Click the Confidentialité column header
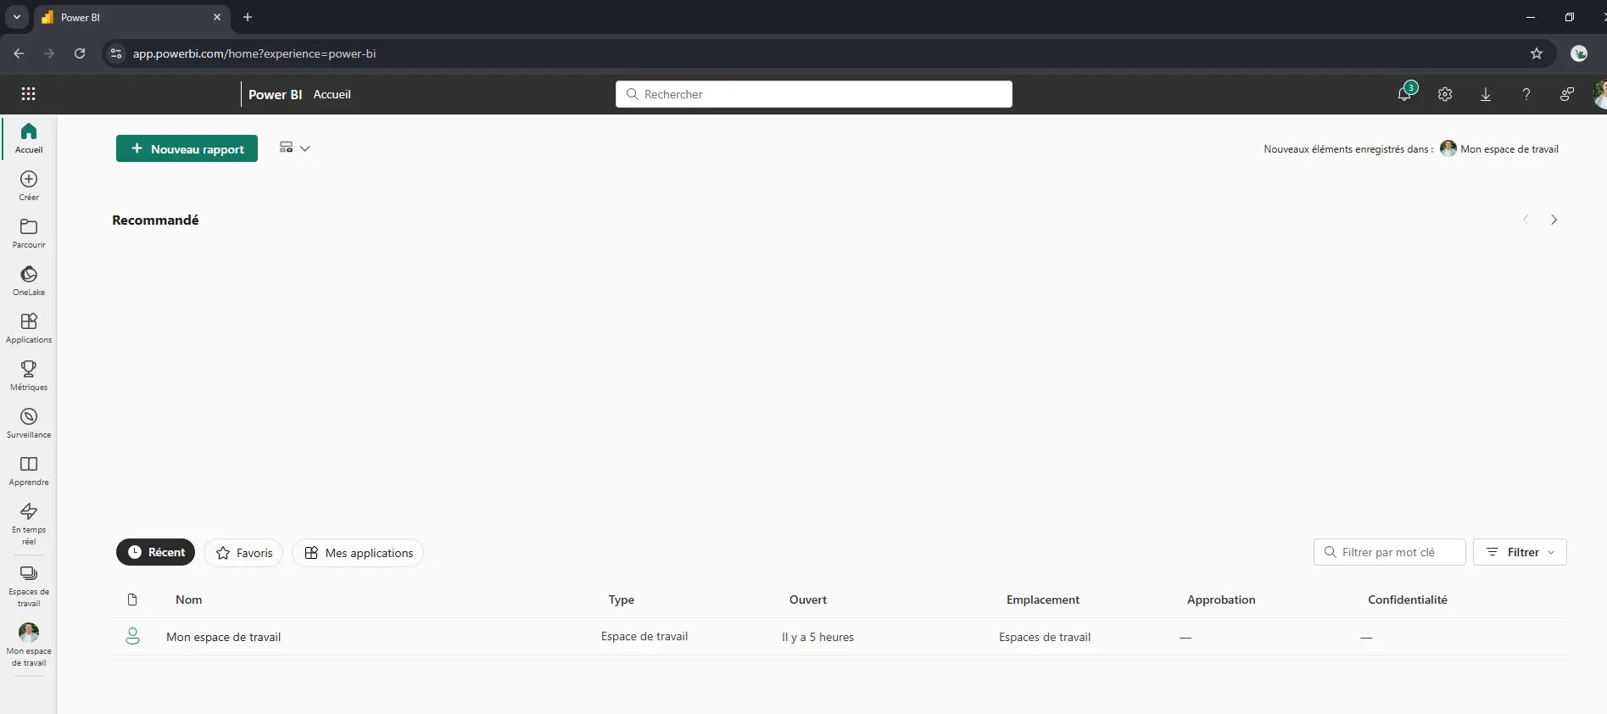This screenshot has width=1607, height=714. click(x=1407, y=600)
